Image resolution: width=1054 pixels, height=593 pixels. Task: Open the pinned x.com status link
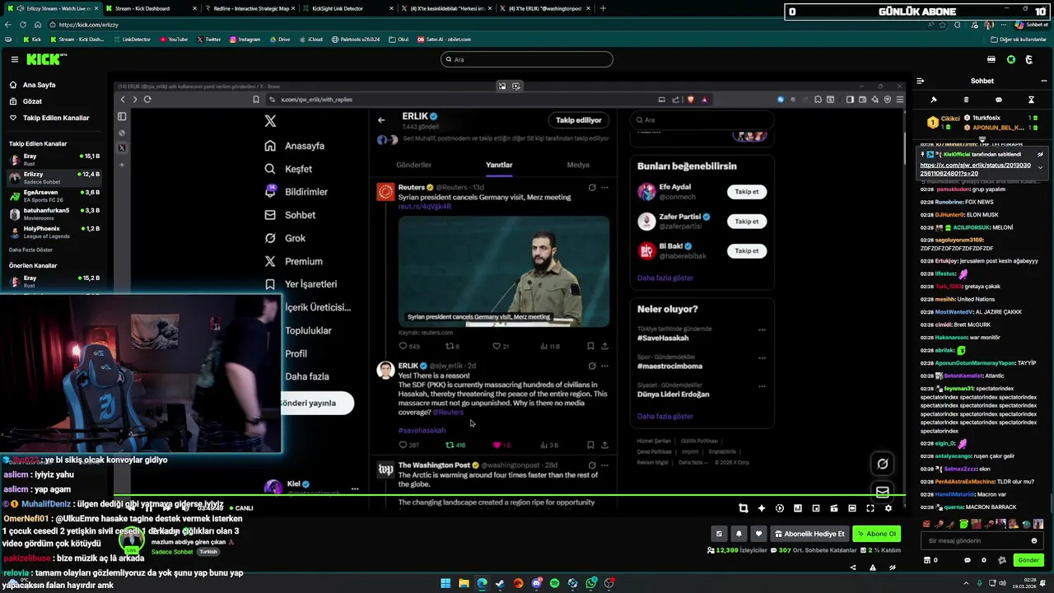point(975,170)
